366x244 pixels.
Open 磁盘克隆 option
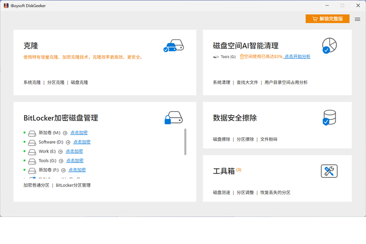[x=79, y=82]
